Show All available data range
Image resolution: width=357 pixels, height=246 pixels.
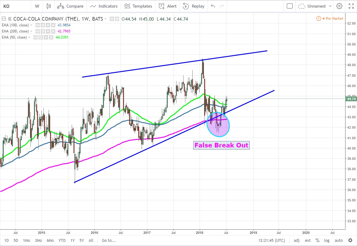point(91,240)
